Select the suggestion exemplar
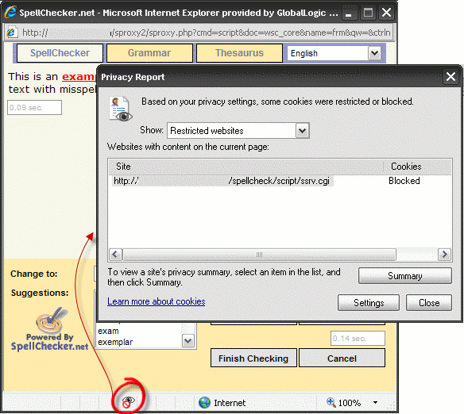The height and width of the screenshot is (414, 464). [115, 342]
